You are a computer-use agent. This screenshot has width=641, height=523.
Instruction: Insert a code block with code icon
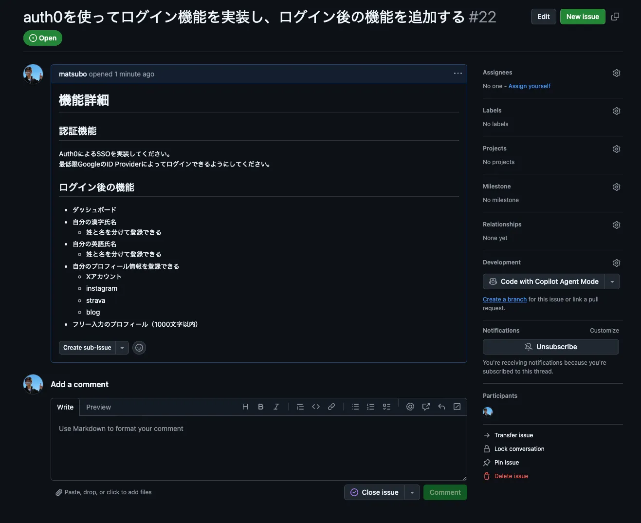point(316,407)
